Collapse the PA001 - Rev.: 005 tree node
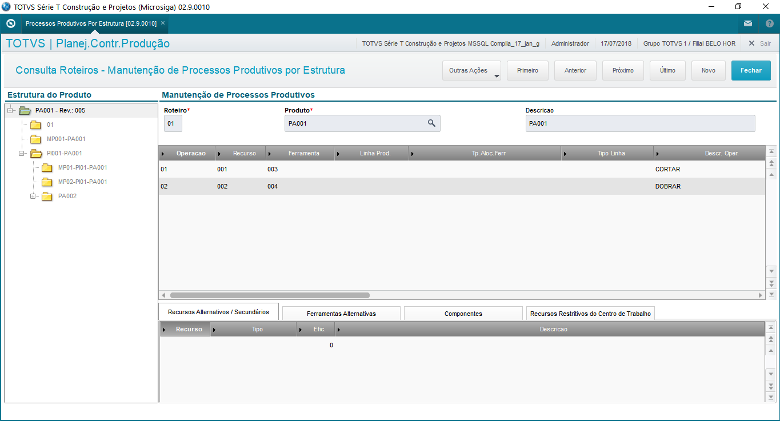 point(10,110)
